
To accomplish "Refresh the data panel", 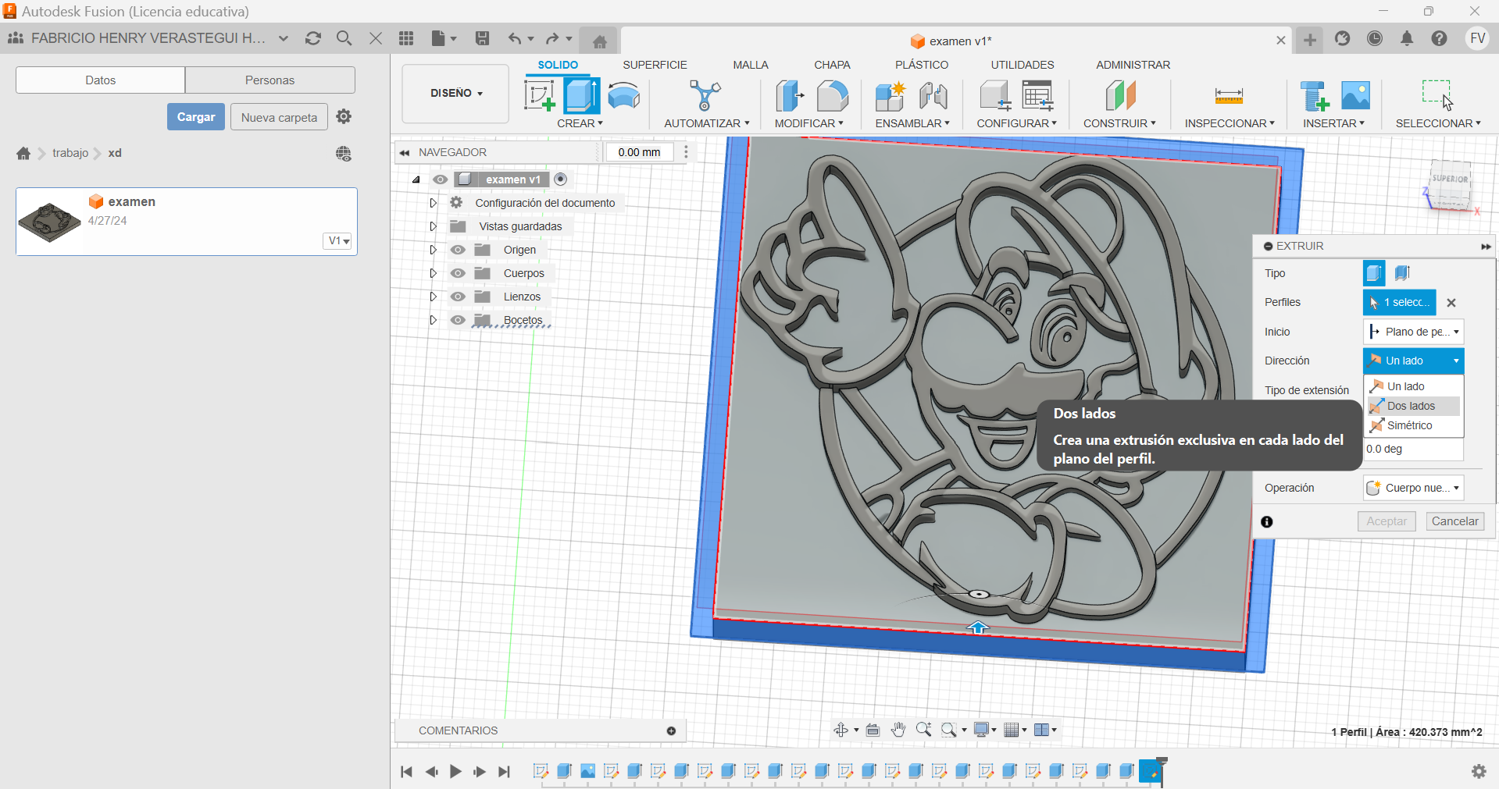I will (313, 38).
